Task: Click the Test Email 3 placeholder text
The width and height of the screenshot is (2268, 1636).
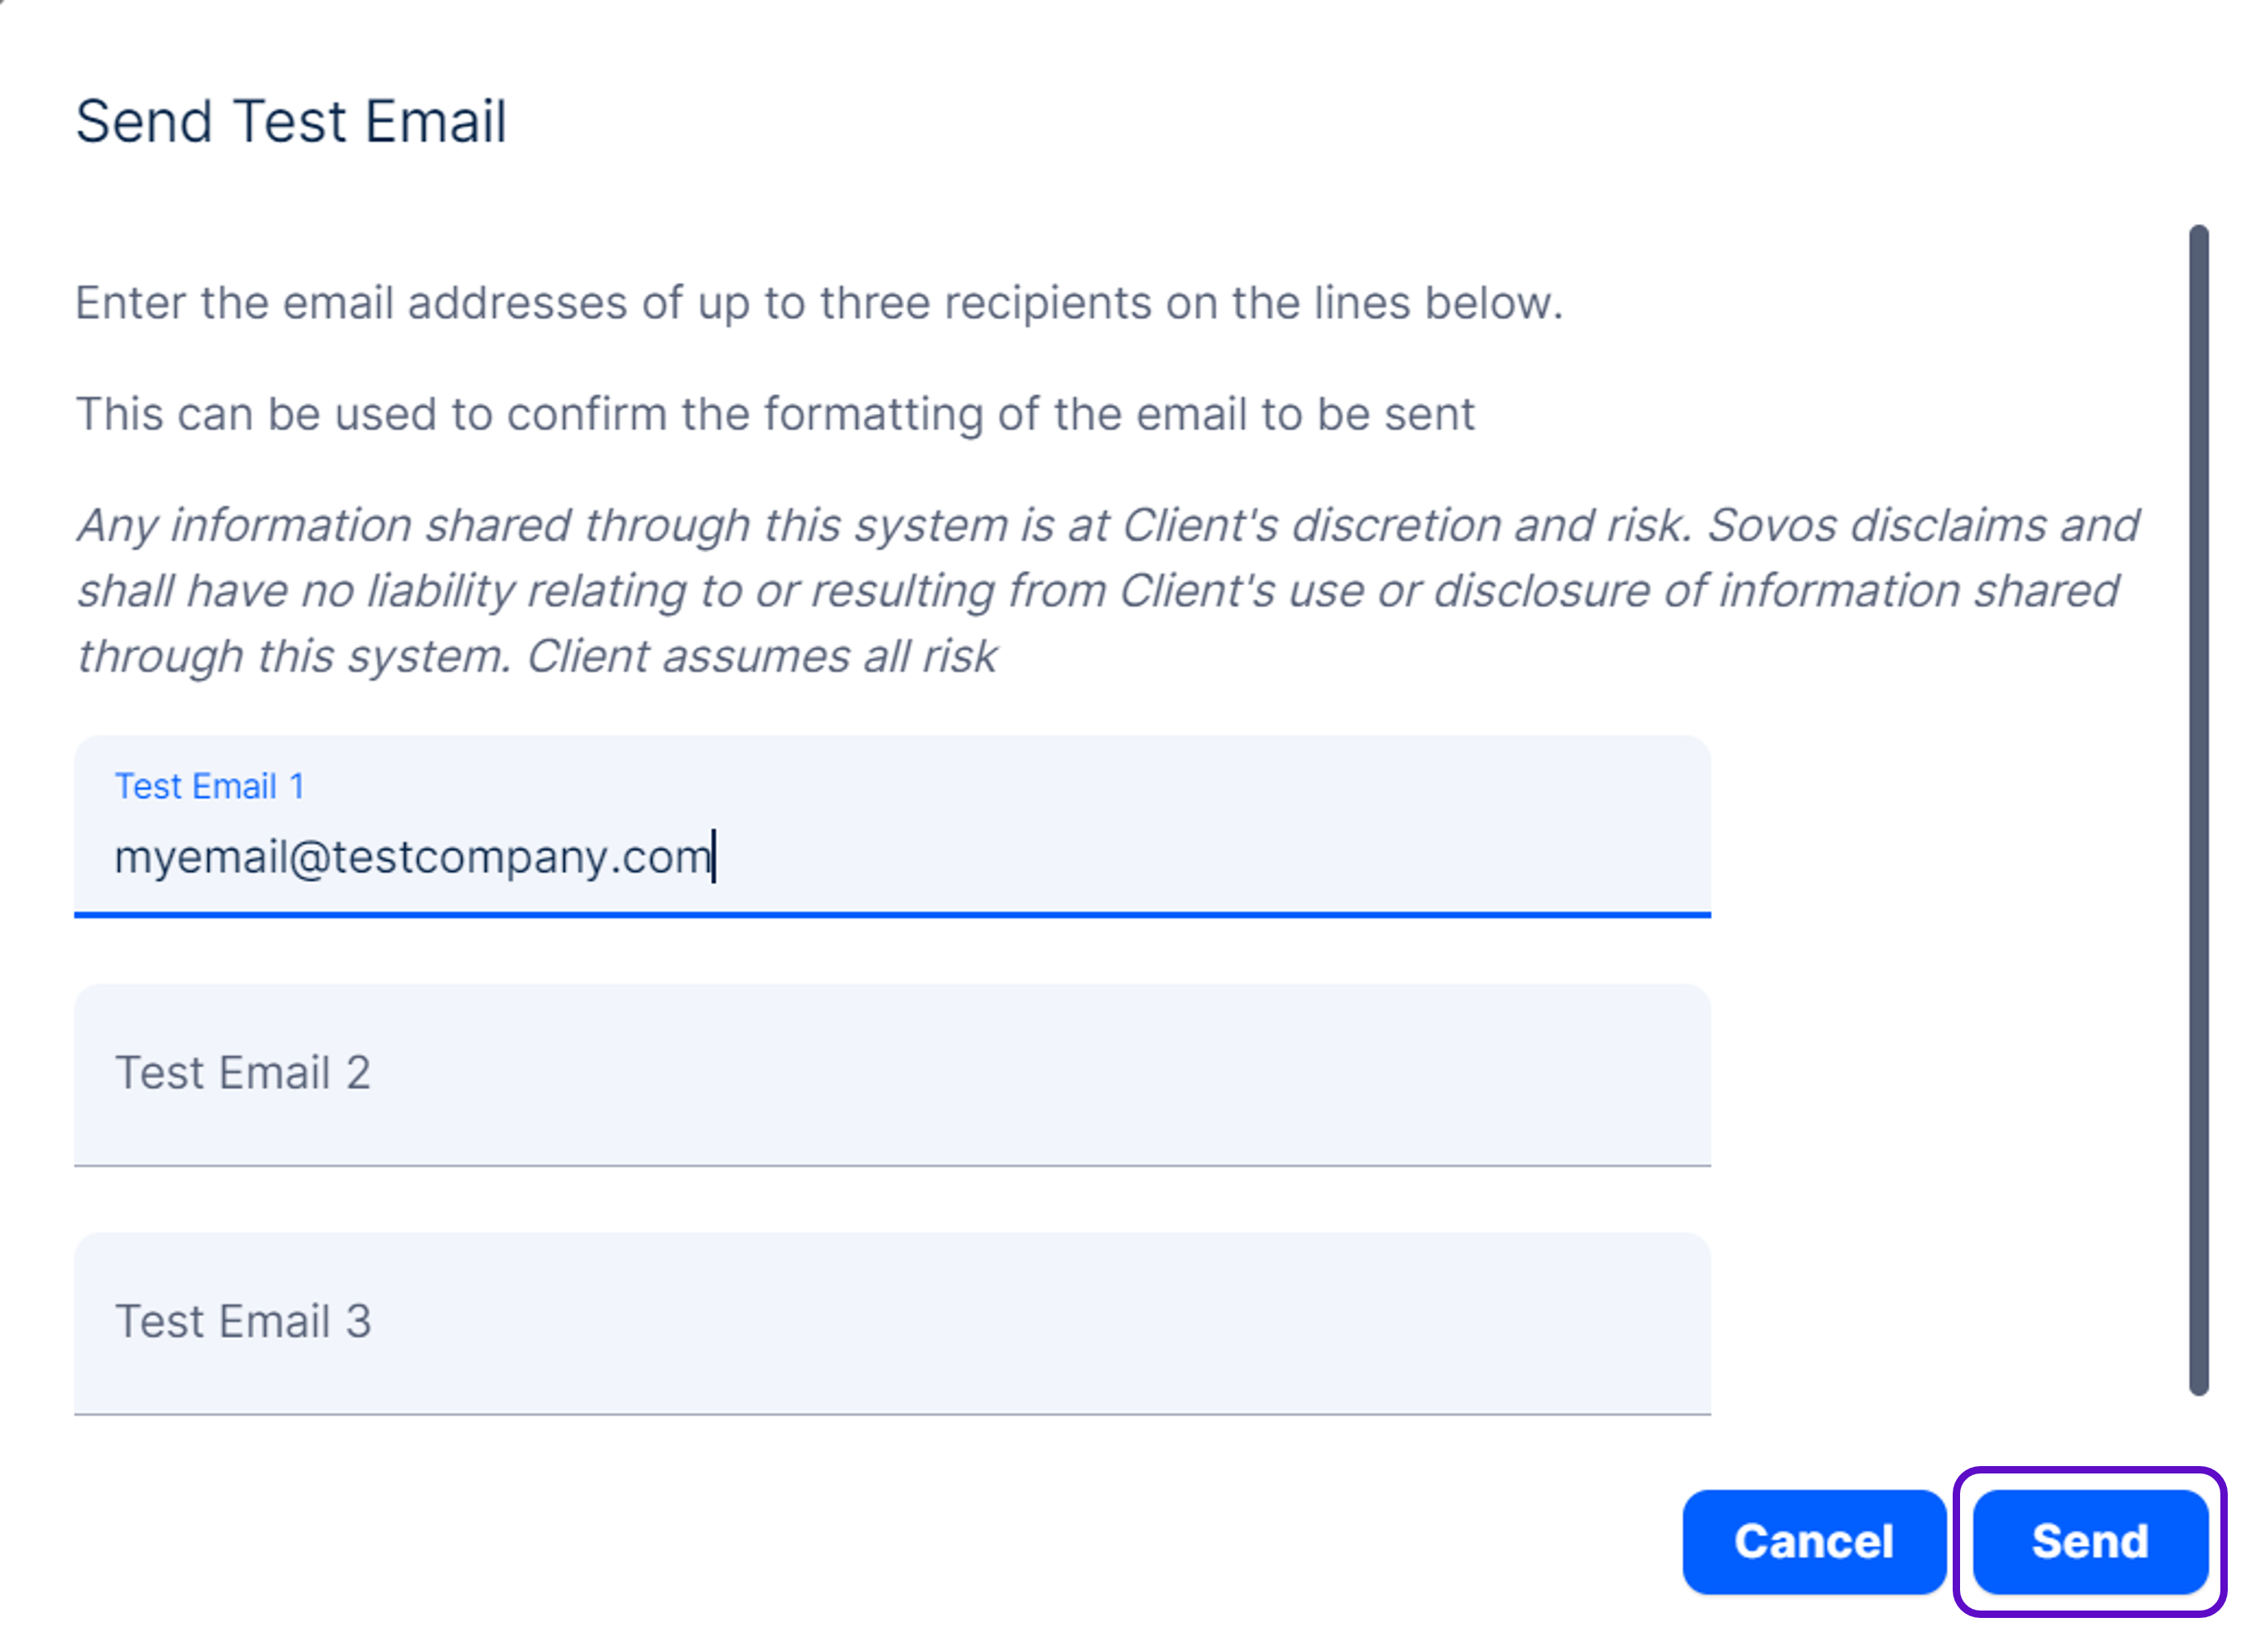Action: [x=243, y=1321]
